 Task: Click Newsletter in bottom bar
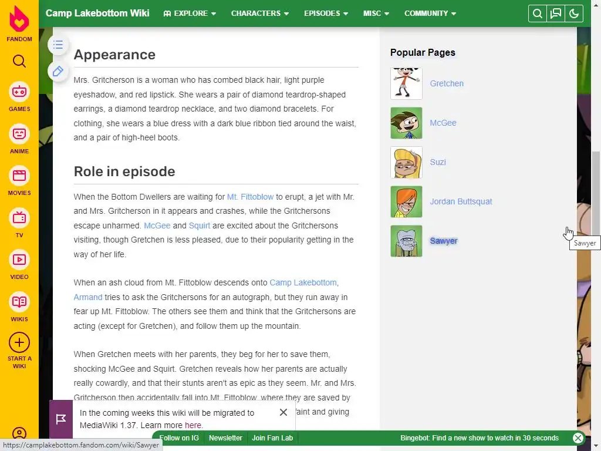tap(225, 438)
